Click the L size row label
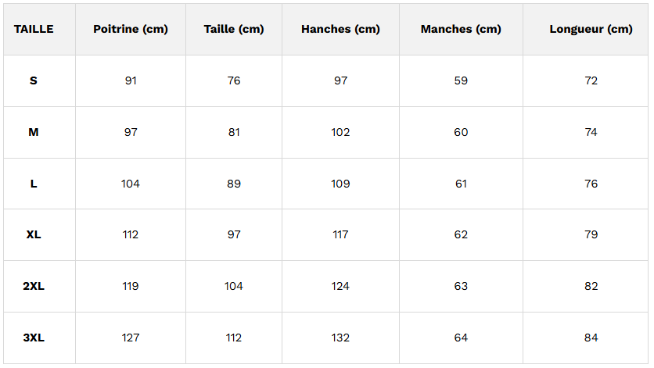This screenshot has width=654, height=368. tap(34, 184)
